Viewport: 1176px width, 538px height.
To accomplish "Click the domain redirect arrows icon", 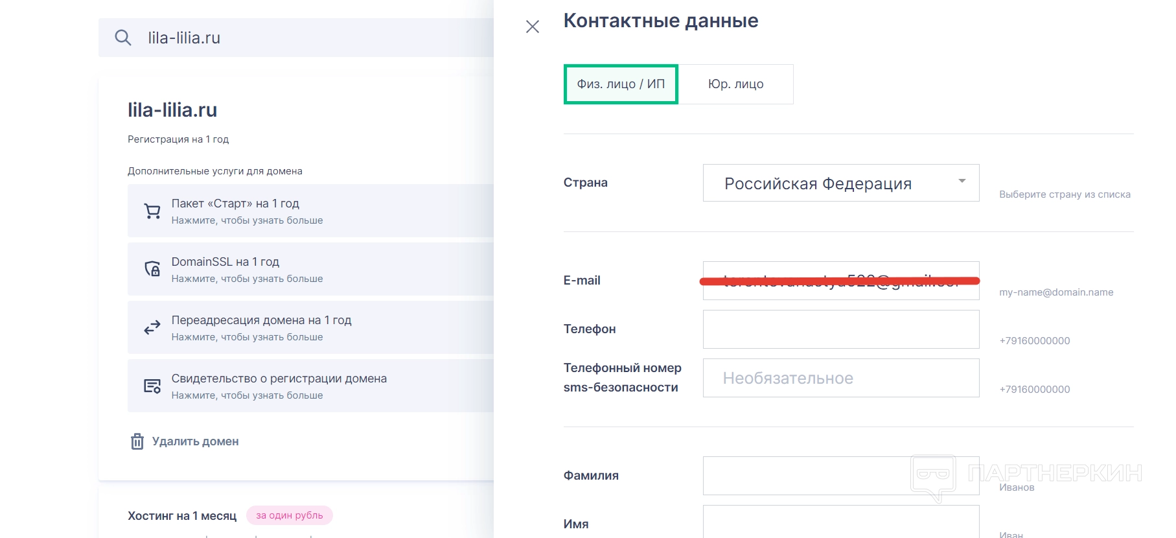I will (152, 327).
